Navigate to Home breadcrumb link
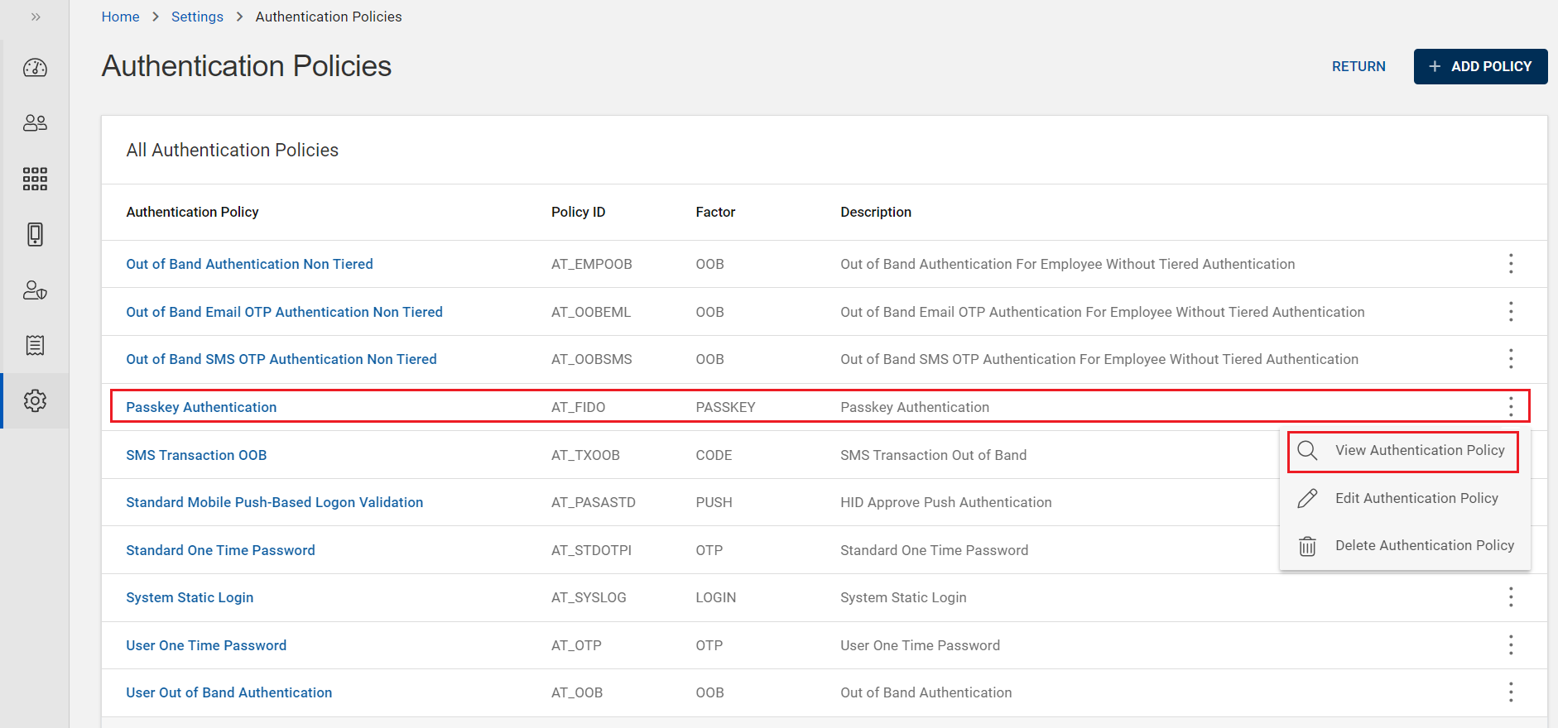Screen dimensions: 1558x728 [x=120, y=17]
